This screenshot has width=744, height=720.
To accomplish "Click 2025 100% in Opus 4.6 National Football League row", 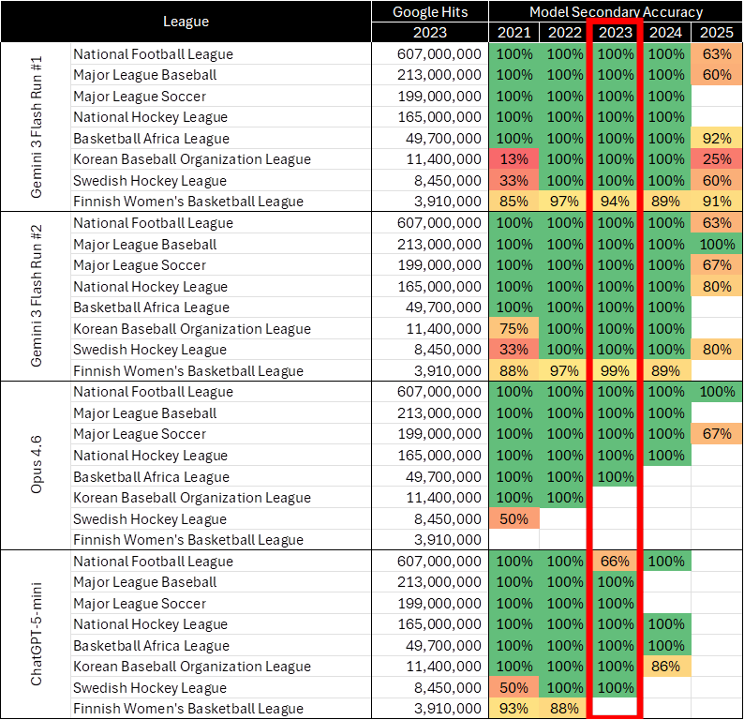I will pos(717,392).
